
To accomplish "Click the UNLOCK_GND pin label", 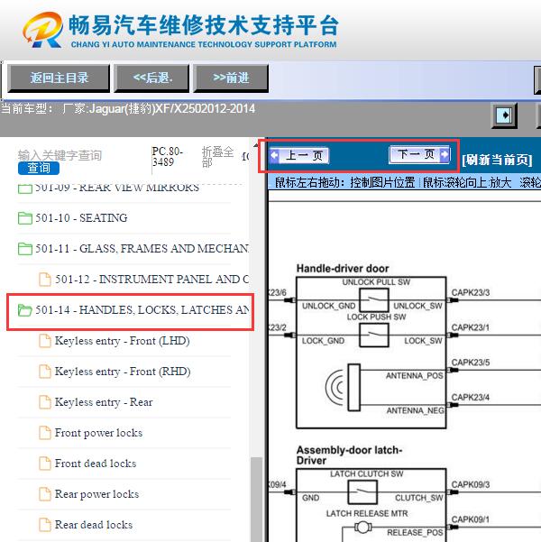I will (x=328, y=307).
